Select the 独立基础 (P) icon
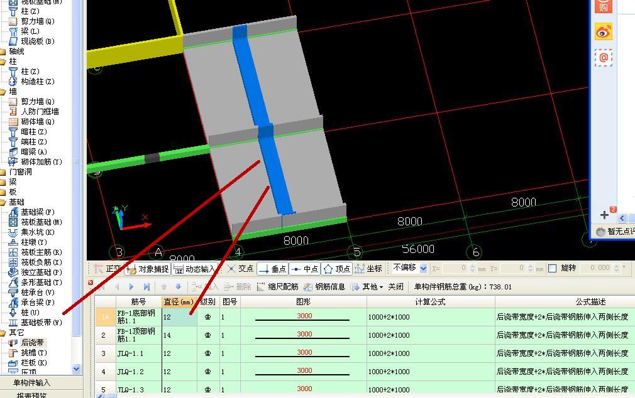635x398 pixels. (x=13, y=272)
